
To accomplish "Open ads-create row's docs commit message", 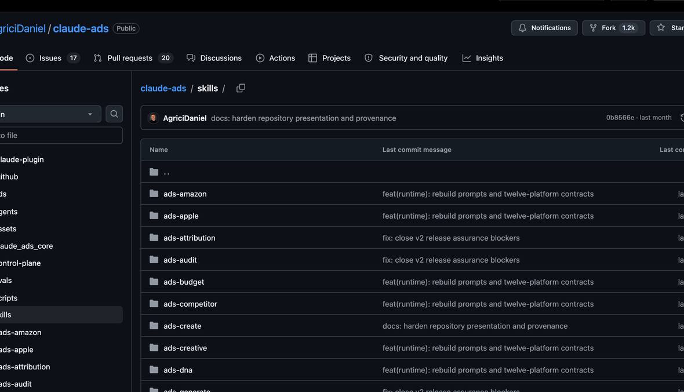I will (475, 326).
